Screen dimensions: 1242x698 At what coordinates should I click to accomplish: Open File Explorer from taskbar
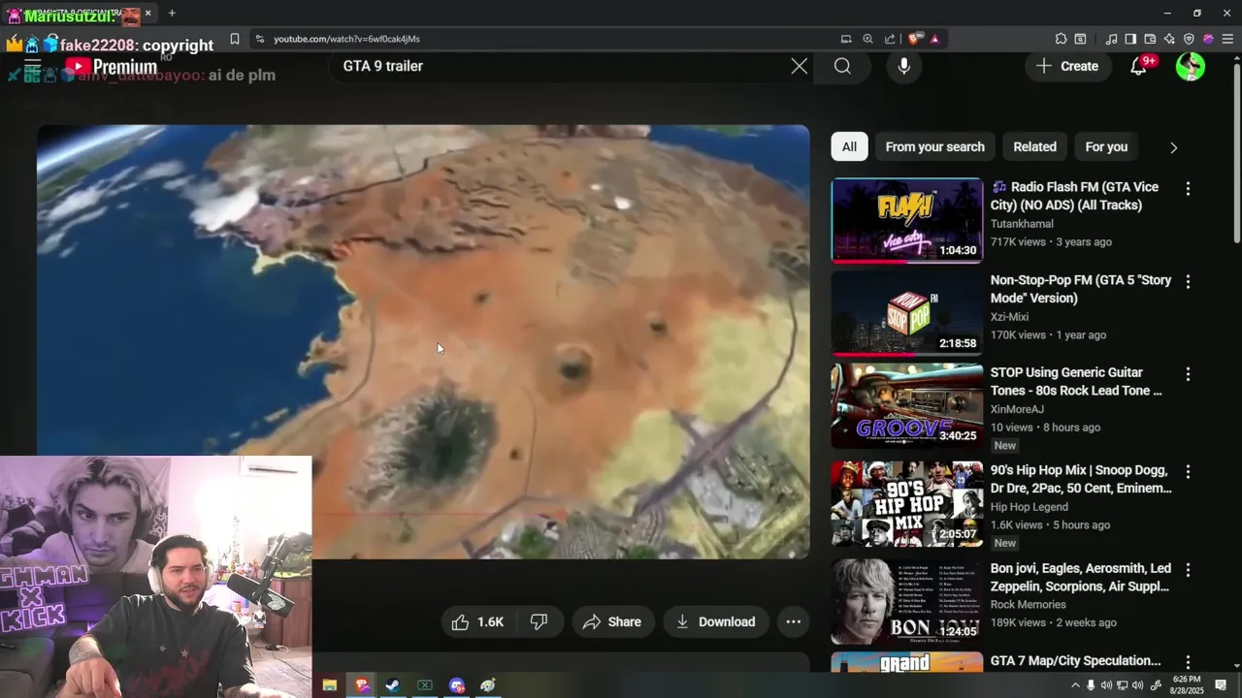[330, 685]
